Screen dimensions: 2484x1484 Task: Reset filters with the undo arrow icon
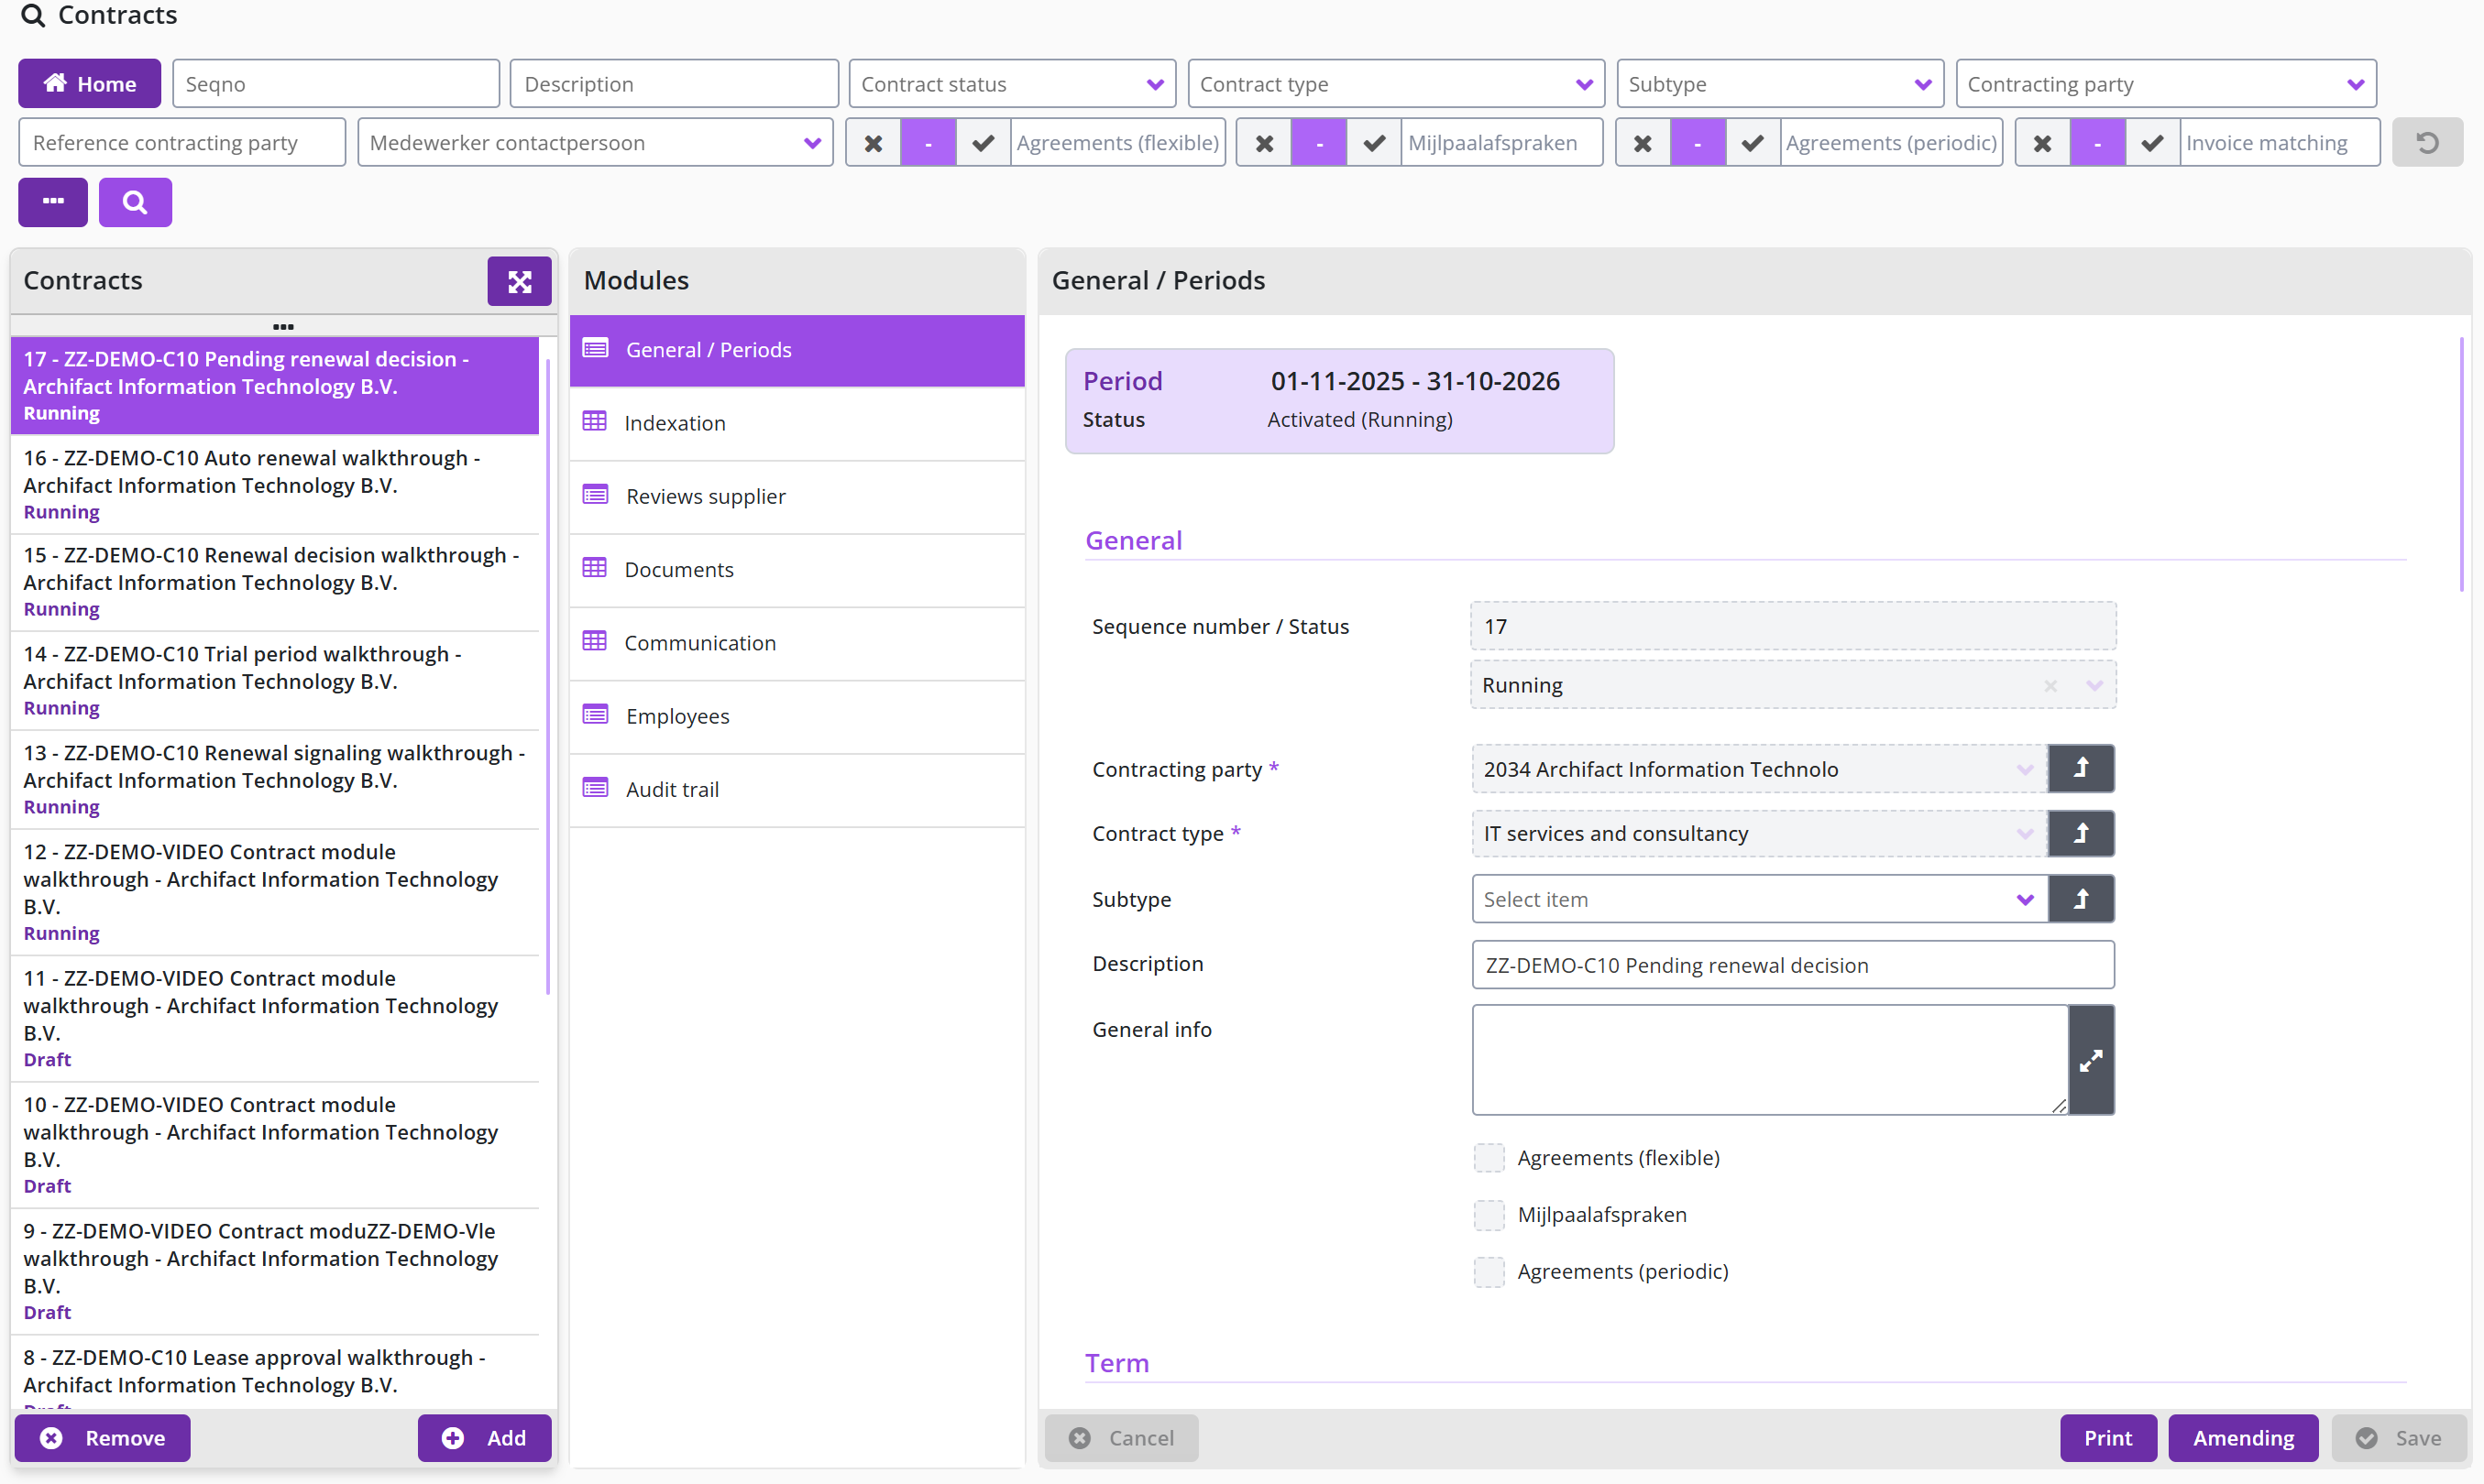tap(2427, 143)
